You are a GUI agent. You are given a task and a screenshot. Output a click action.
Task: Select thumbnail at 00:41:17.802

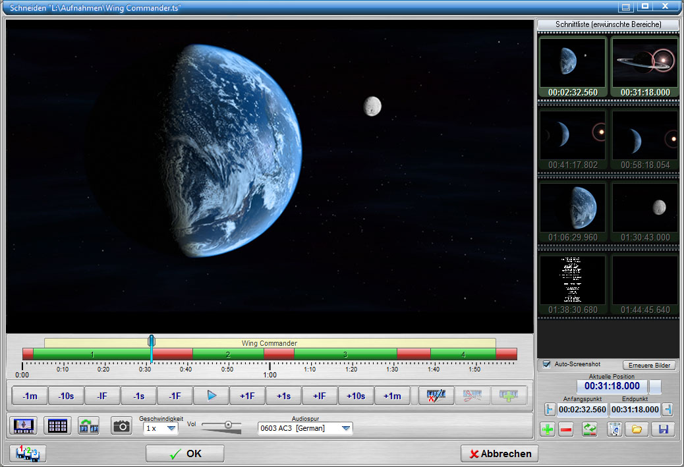click(573, 140)
